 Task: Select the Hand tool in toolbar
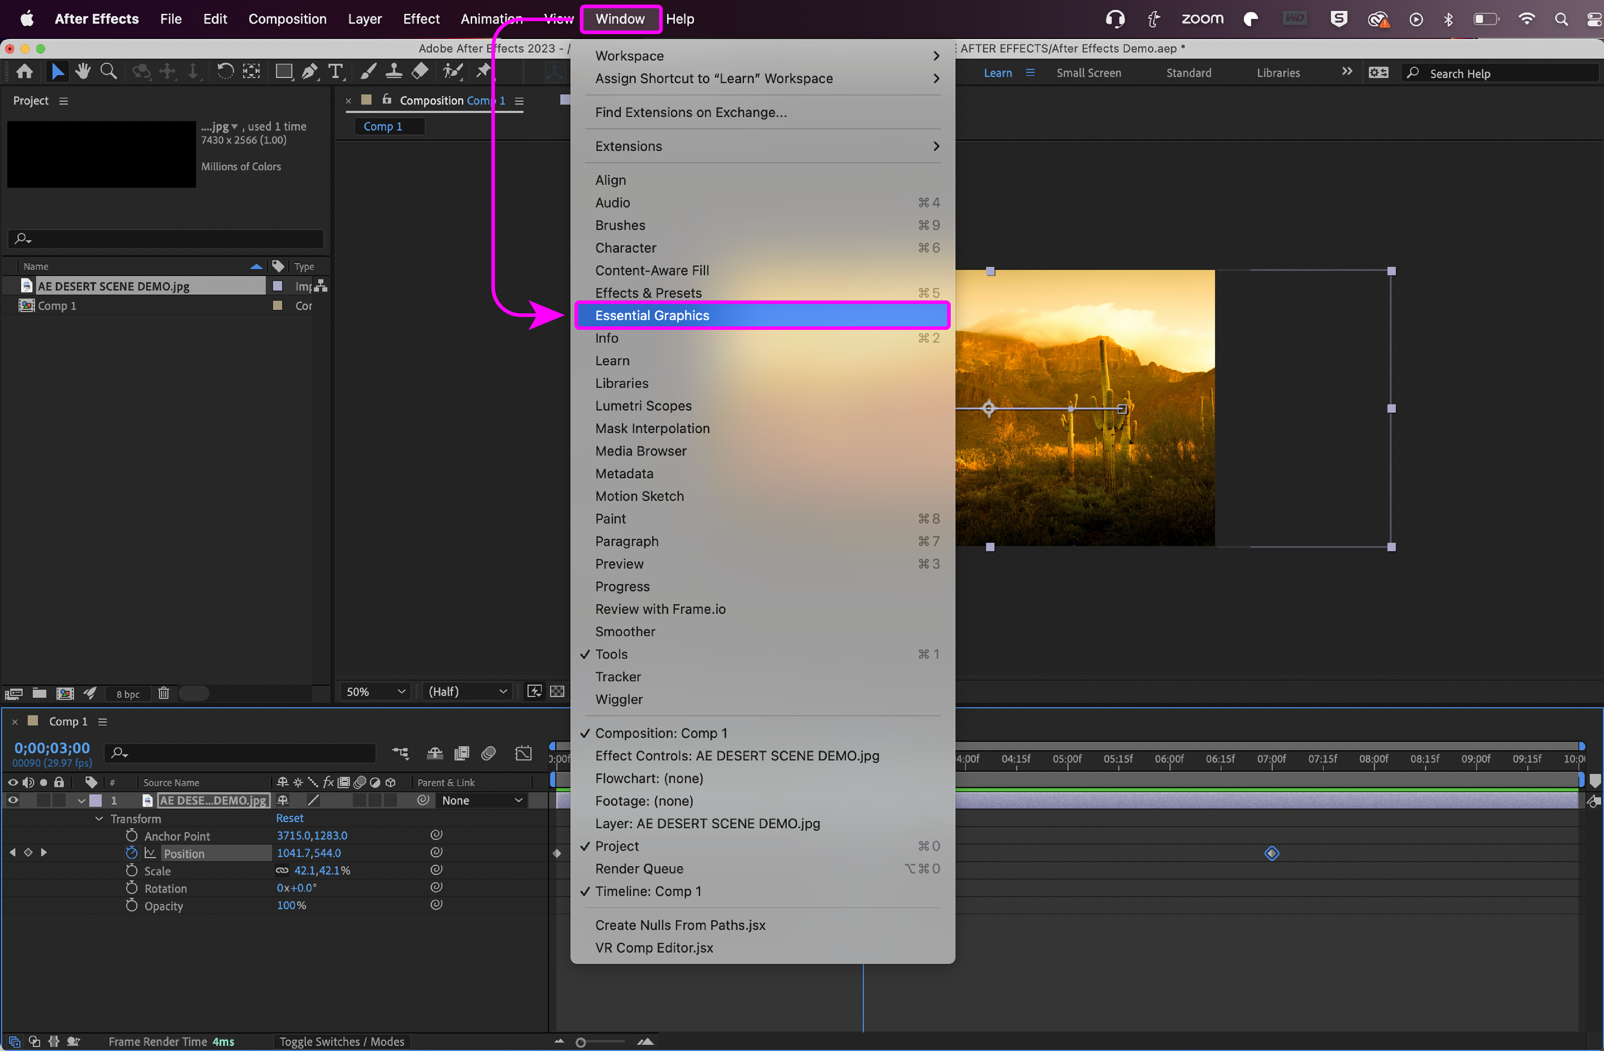coord(83,71)
